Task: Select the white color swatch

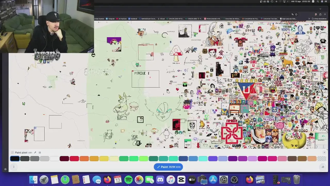Action: click(54, 159)
